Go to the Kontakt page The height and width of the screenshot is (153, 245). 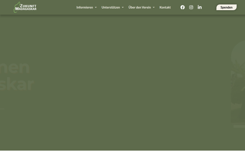165,7
